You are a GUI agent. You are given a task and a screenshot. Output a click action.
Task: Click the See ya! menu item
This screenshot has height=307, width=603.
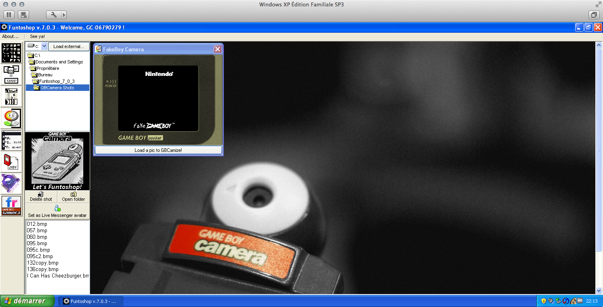(x=37, y=36)
